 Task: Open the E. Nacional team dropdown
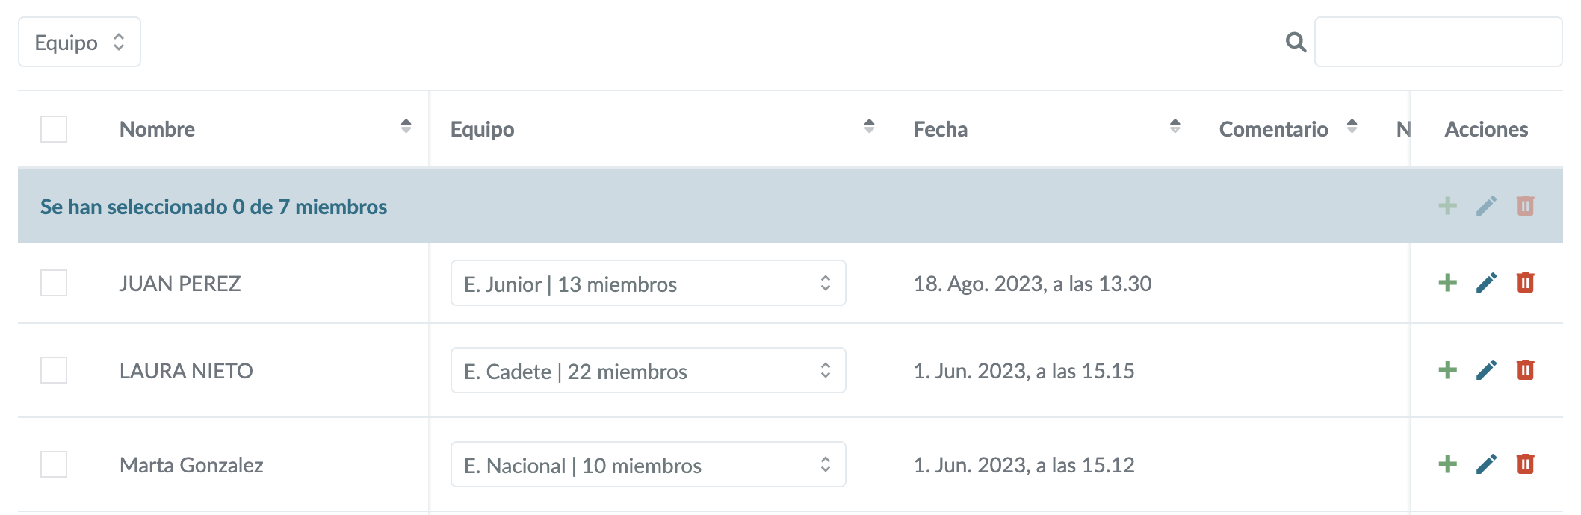point(648,465)
